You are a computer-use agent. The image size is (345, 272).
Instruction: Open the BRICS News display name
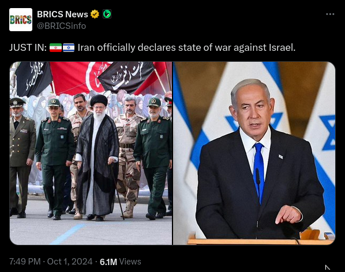coord(62,14)
